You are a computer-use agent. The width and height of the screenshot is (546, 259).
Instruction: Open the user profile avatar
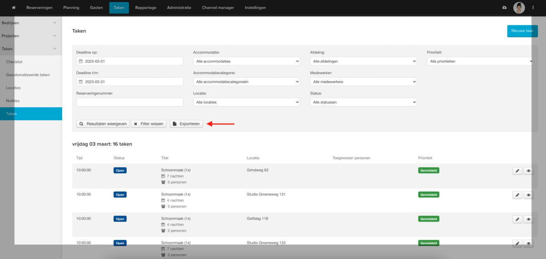[519, 8]
